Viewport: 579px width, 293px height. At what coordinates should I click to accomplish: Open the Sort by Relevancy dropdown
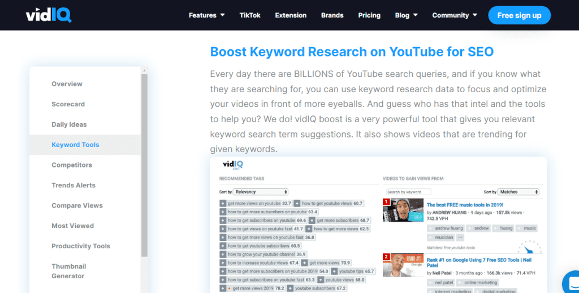260,192
